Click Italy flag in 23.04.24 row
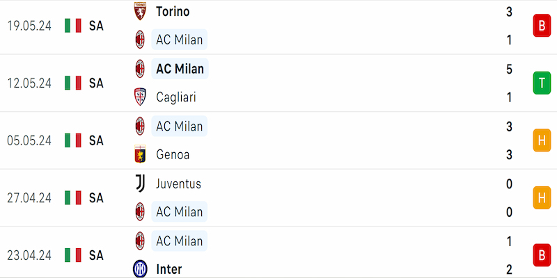The width and height of the screenshot is (557, 278). (73, 255)
